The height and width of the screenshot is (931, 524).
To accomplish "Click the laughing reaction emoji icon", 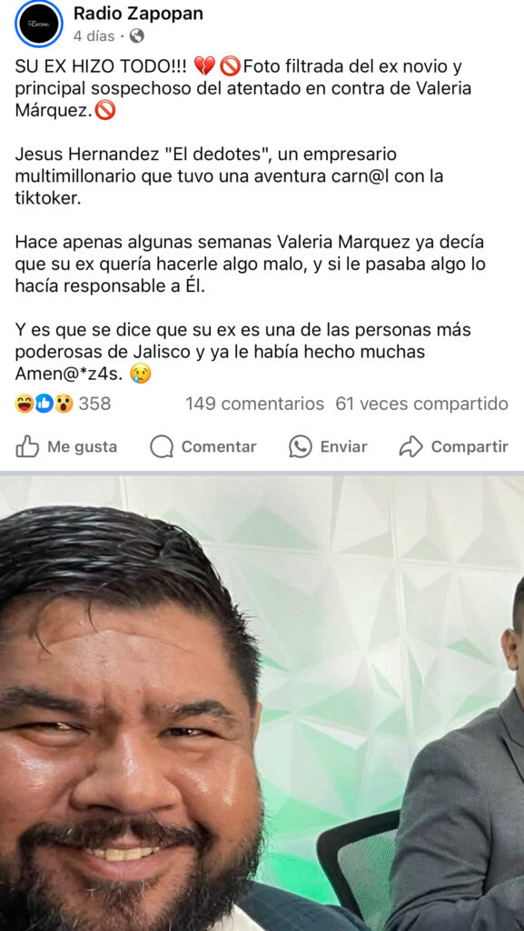I will click(24, 405).
